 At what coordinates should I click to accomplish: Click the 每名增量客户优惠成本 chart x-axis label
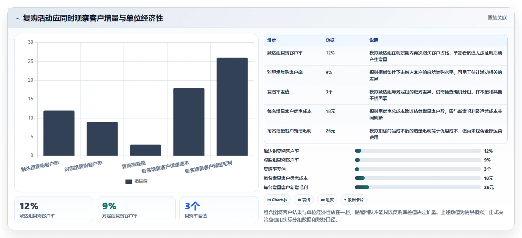(x=165, y=167)
